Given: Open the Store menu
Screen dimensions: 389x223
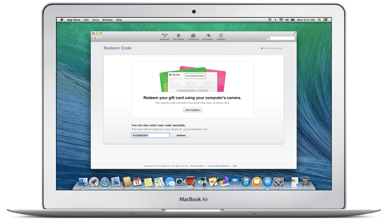Looking at the screenshot, I should click(x=95, y=20).
